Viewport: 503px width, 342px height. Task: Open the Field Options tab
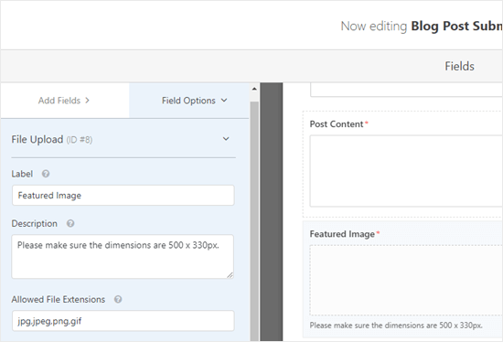189,101
